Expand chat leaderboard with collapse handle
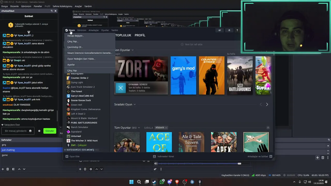Image resolution: width=331 pixels, height=186 pixels. 29,32
